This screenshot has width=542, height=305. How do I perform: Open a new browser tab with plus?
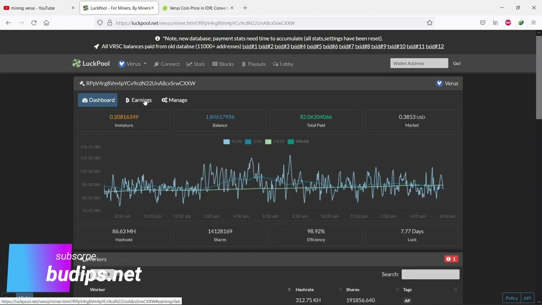(x=245, y=8)
